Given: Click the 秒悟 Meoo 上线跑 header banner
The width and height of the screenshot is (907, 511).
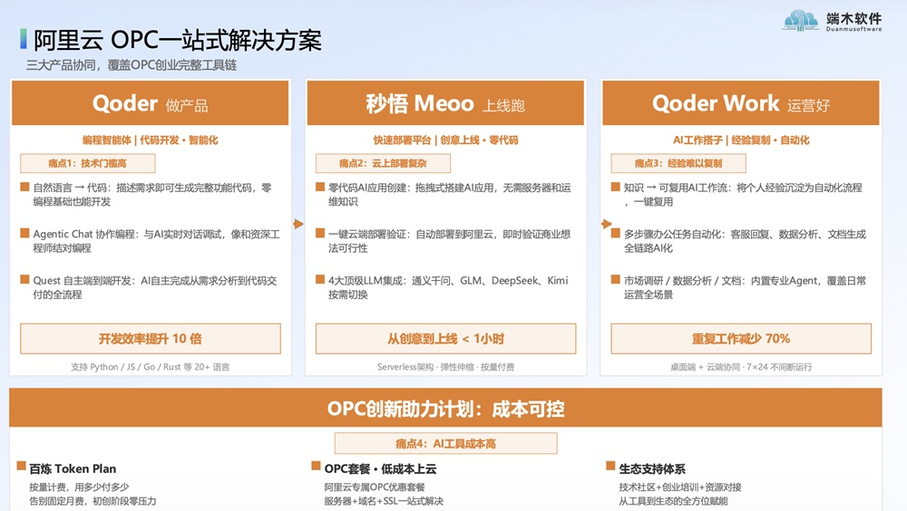Looking at the screenshot, I should pos(445,103).
